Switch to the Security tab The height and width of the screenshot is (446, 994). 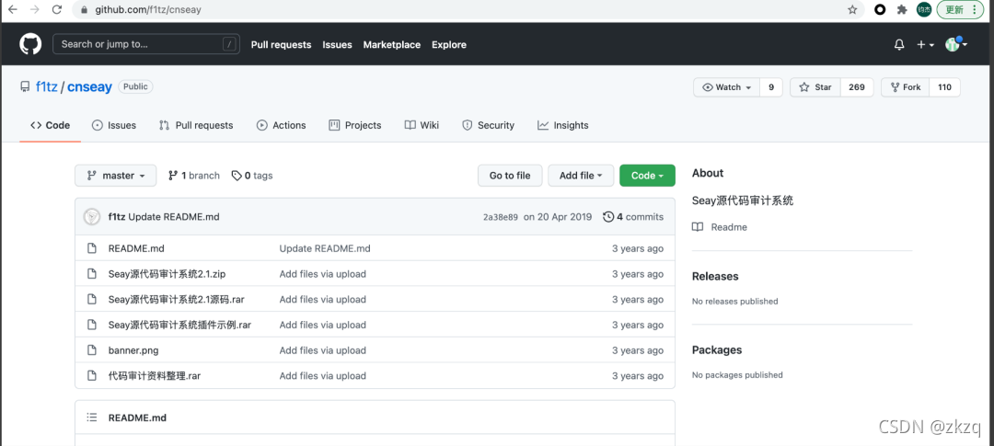[x=488, y=125]
